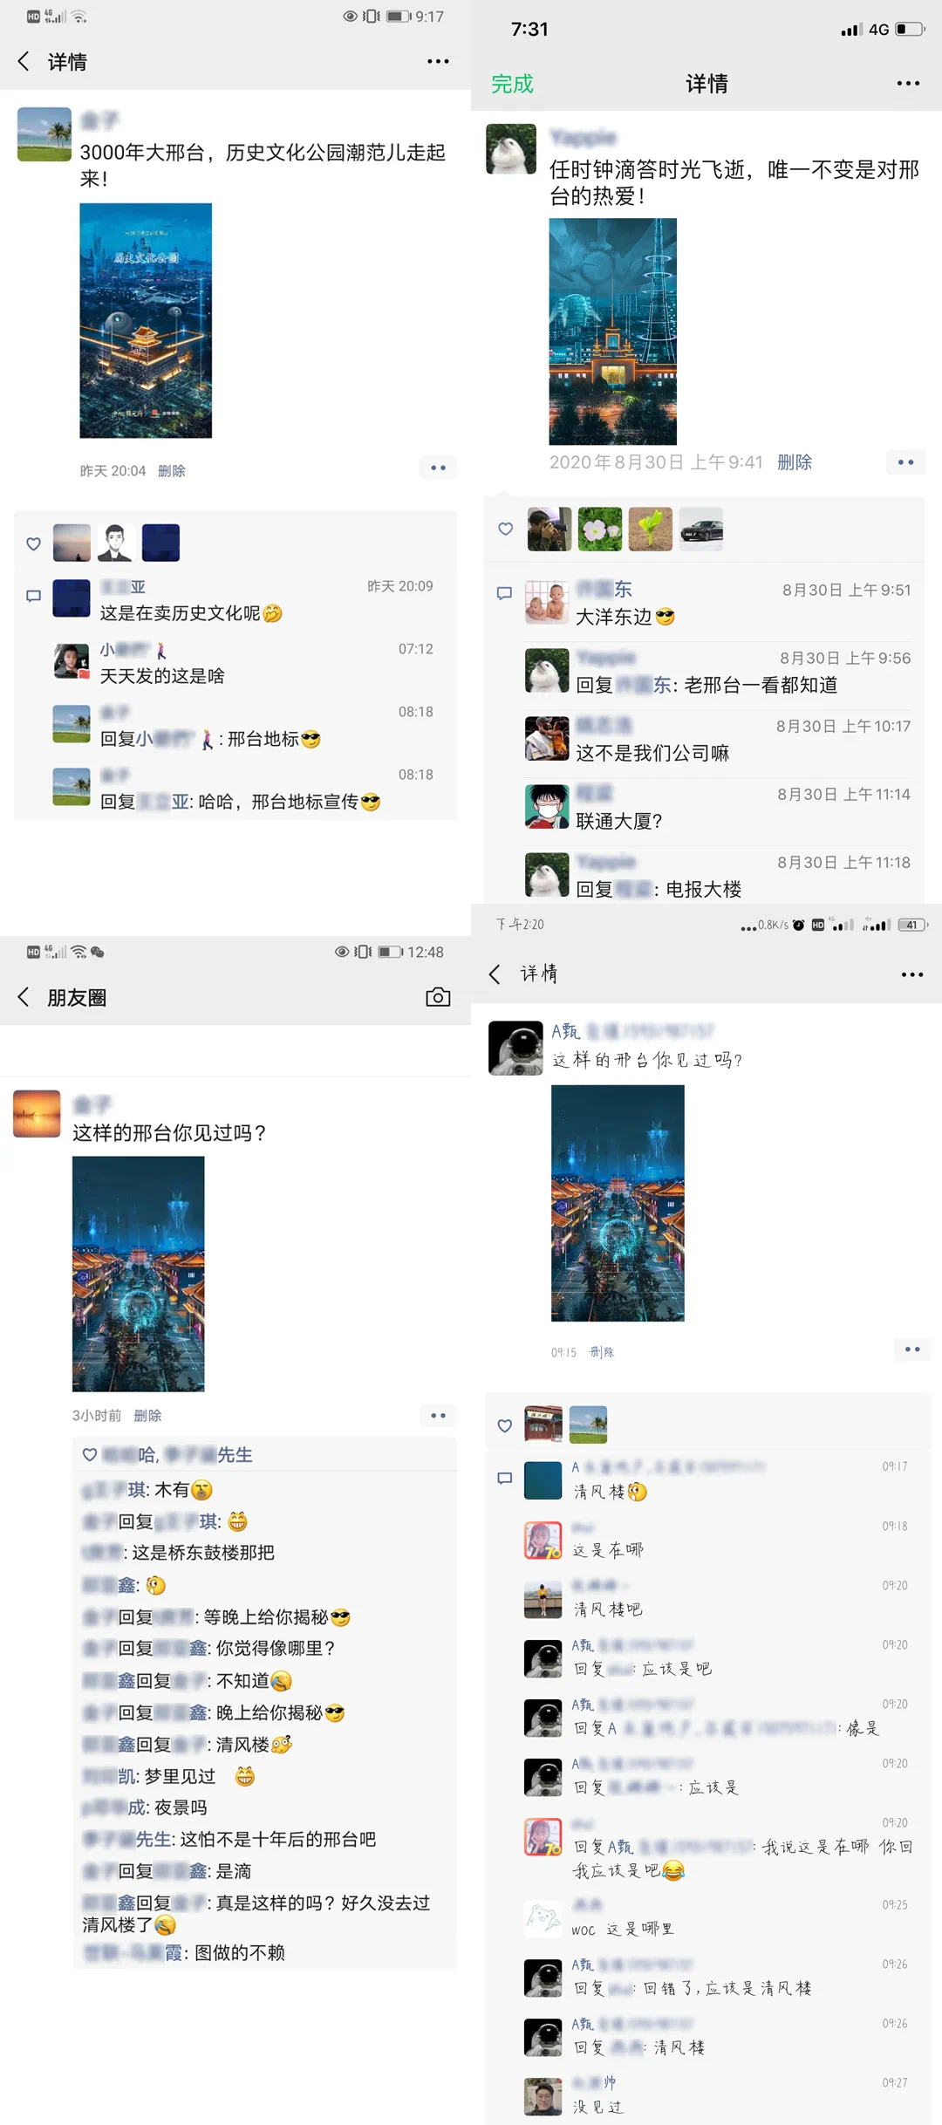Open the two-dot action menu beside 昨天 20:04

pyautogui.click(x=438, y=468)
